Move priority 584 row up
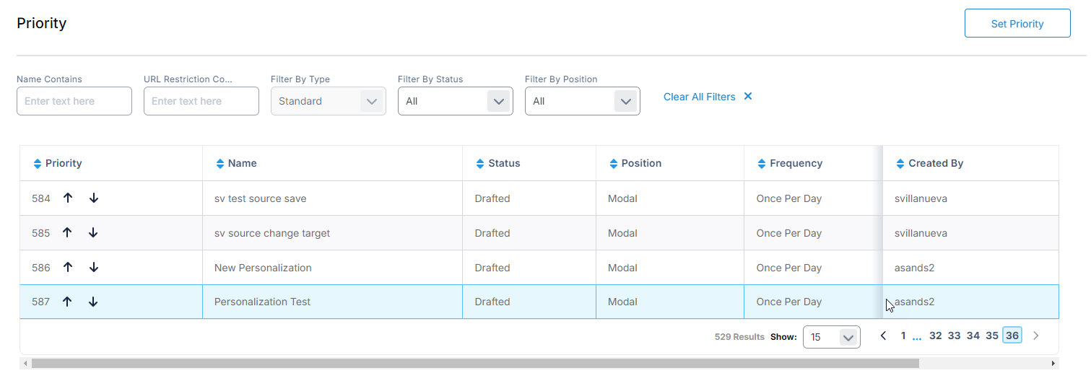 pyautogui.click(x=68, y=198)
